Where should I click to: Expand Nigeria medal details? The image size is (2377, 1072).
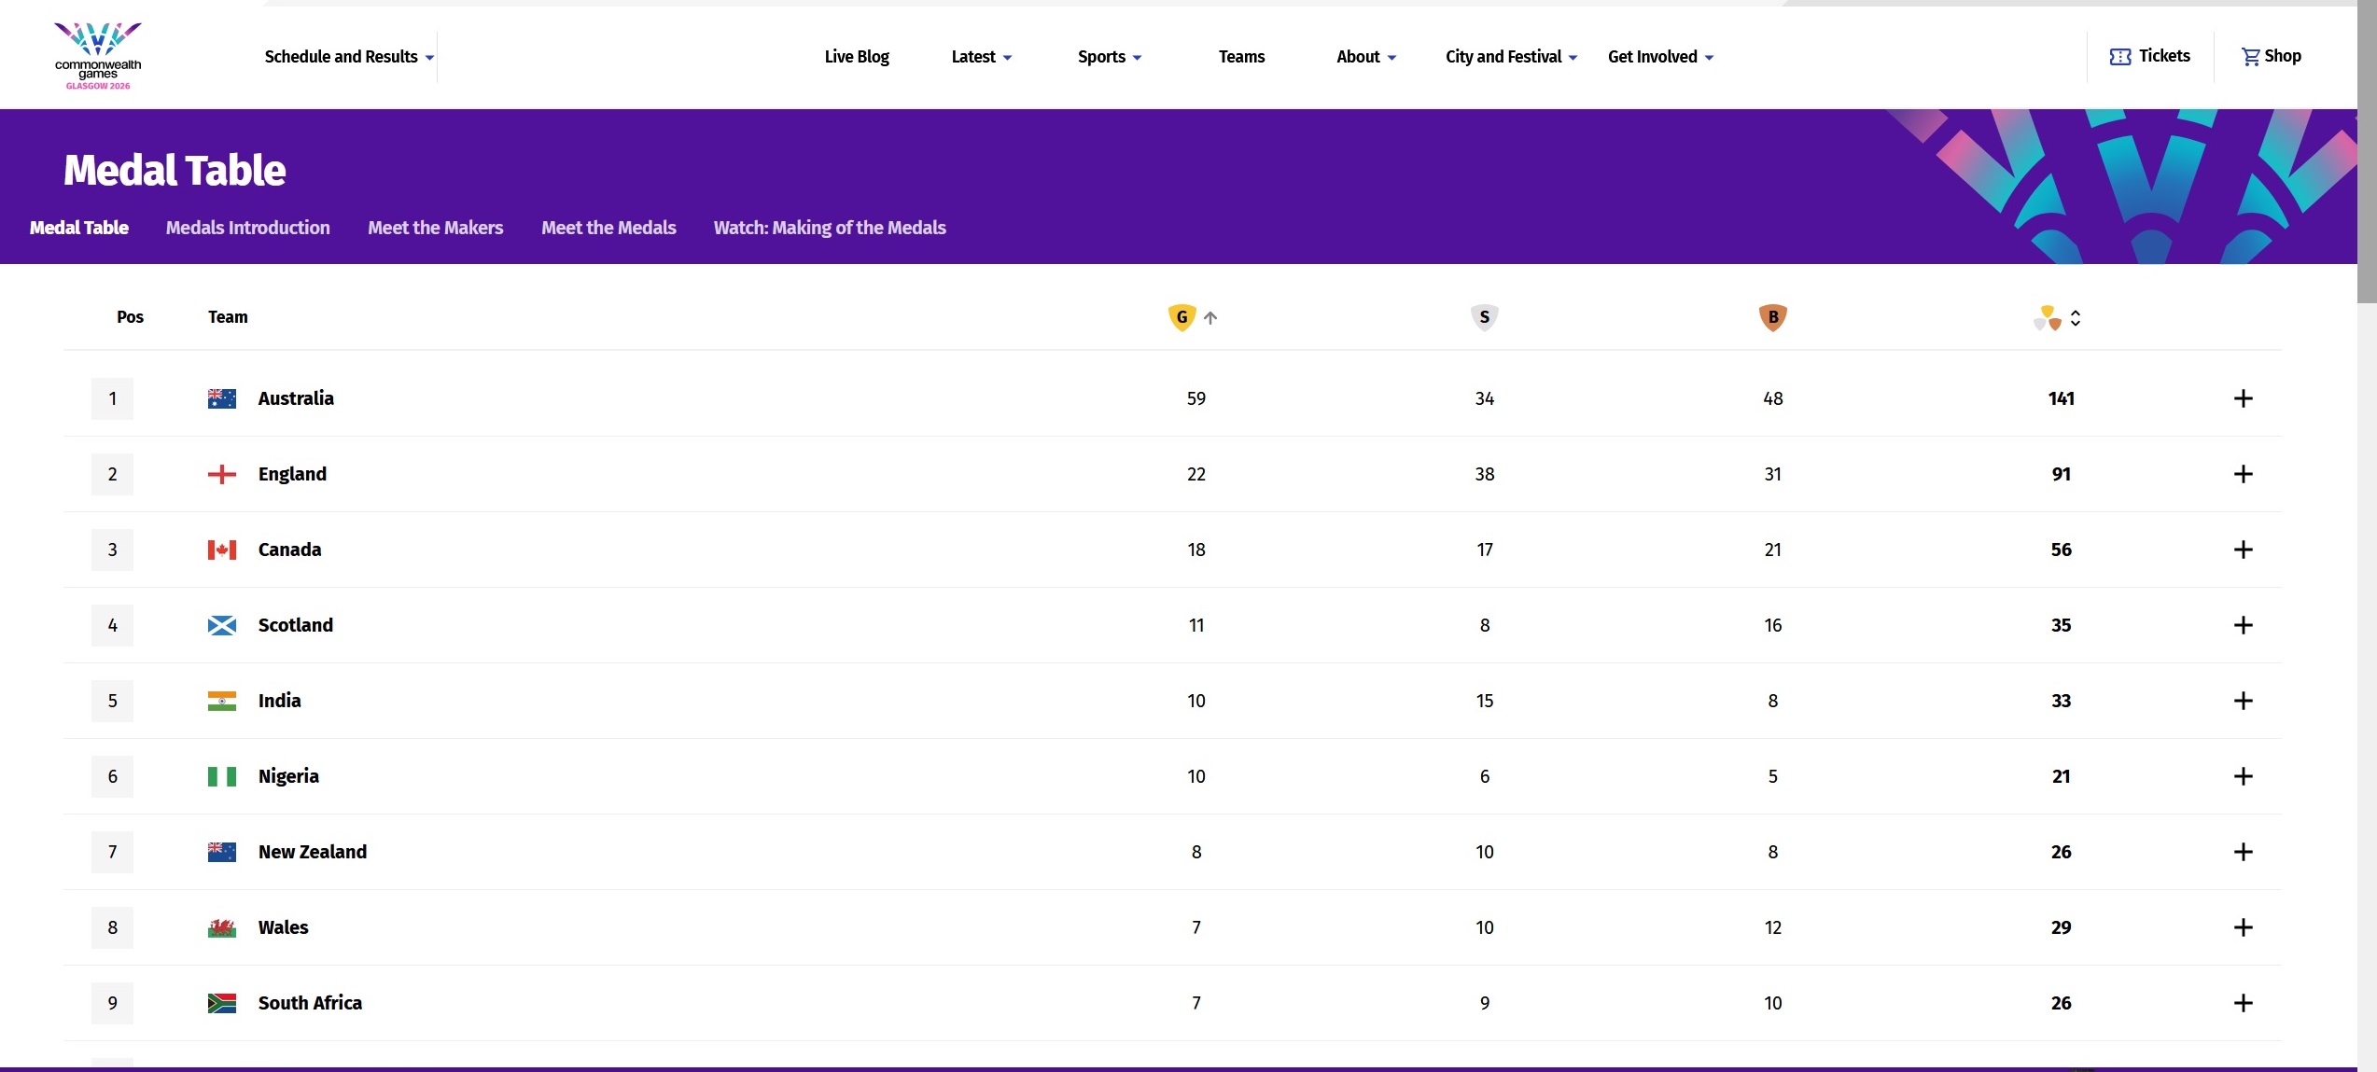pyautogui.click(x=2244, y=776)
